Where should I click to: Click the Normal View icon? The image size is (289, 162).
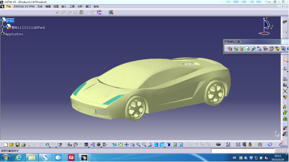150,145
